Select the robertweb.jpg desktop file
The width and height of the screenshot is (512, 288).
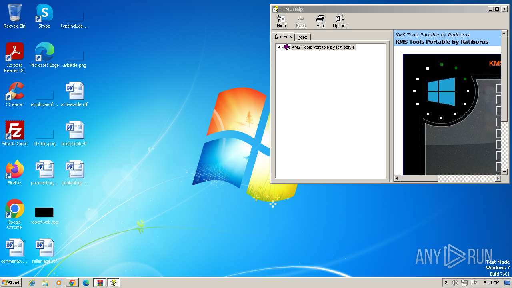coord(44,215)
